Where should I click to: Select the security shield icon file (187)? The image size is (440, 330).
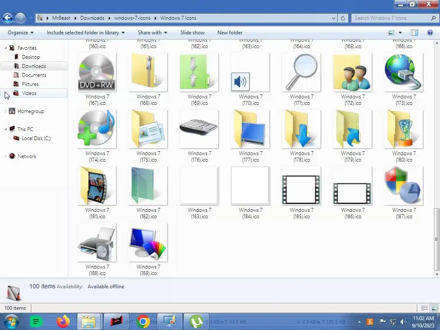[x=403, y=186]
